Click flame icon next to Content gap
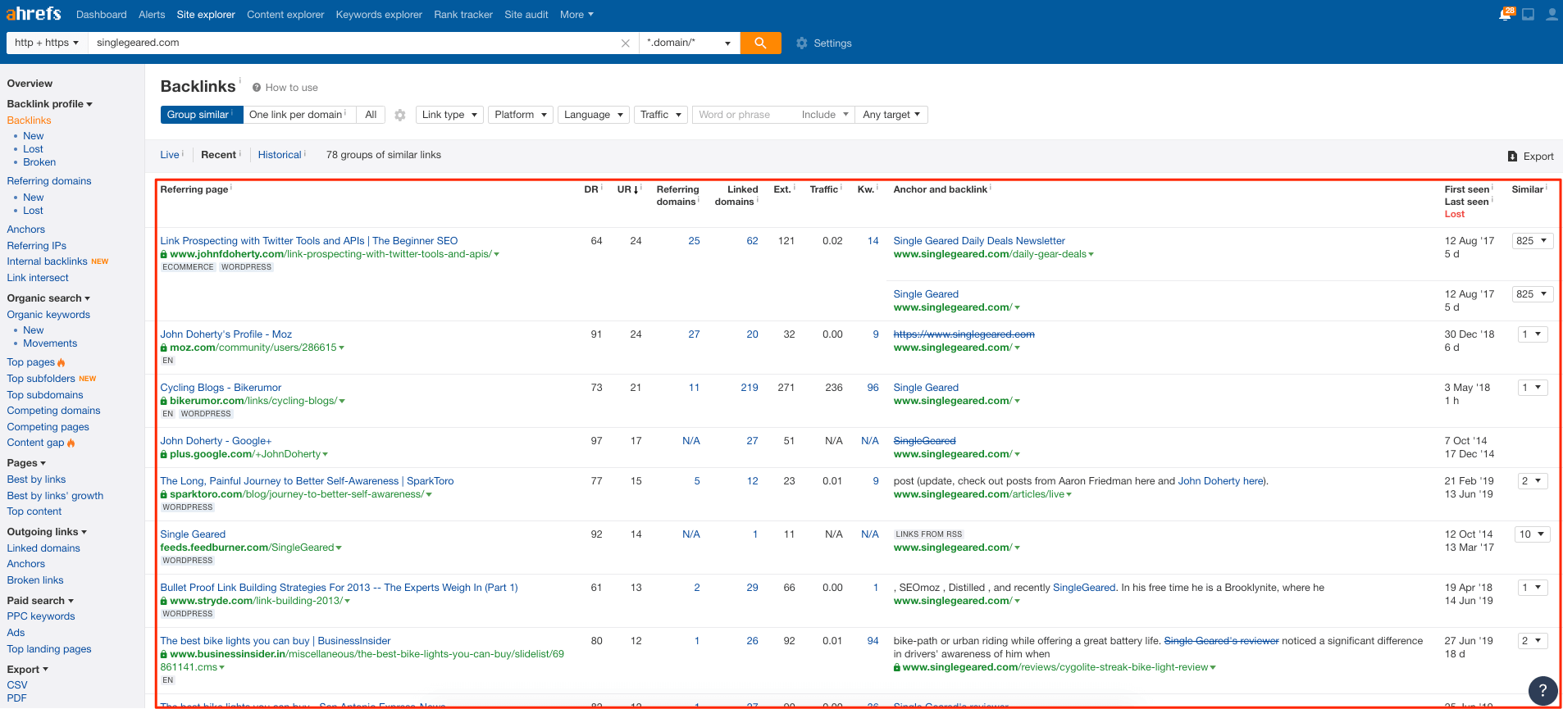 [71, 443]
